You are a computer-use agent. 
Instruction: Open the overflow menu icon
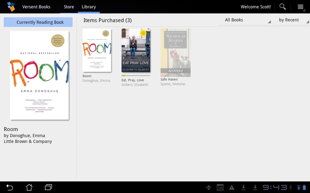[x=301, y=7]
